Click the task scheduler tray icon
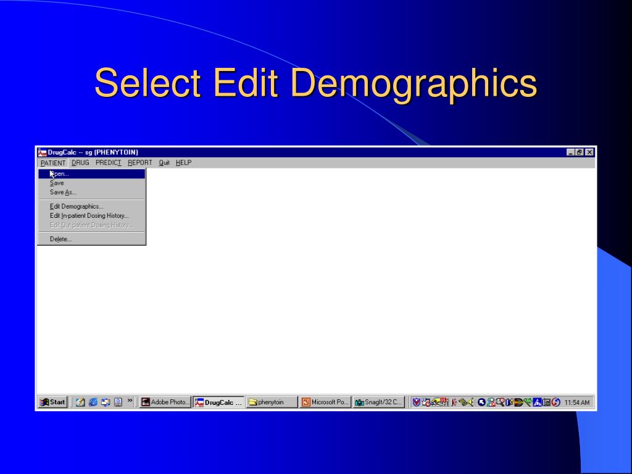This screenshot has height=474, width=632. click(426, 402)
